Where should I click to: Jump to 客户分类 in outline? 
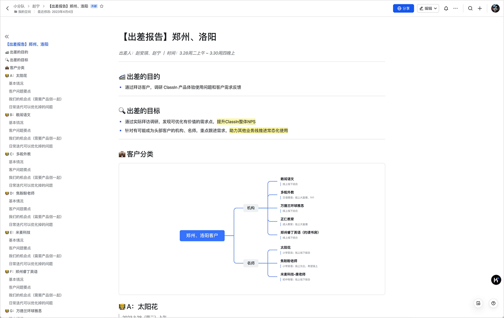(15, 68)
